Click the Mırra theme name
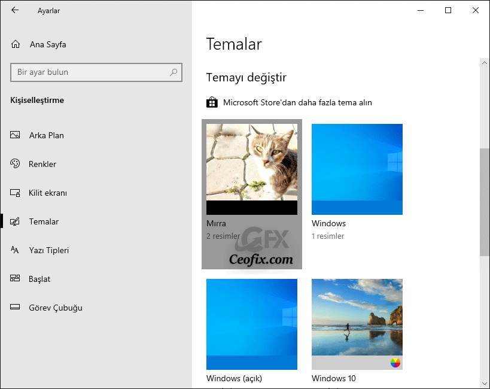Screen dimensions: 490x389 coord(216,224)
